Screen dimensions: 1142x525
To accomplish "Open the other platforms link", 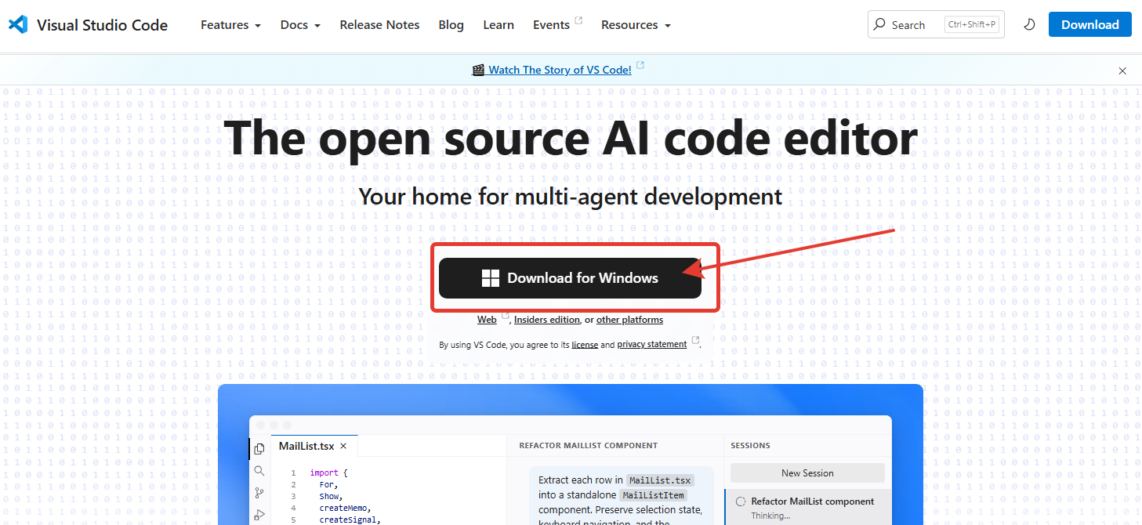I will pos(629,320).
